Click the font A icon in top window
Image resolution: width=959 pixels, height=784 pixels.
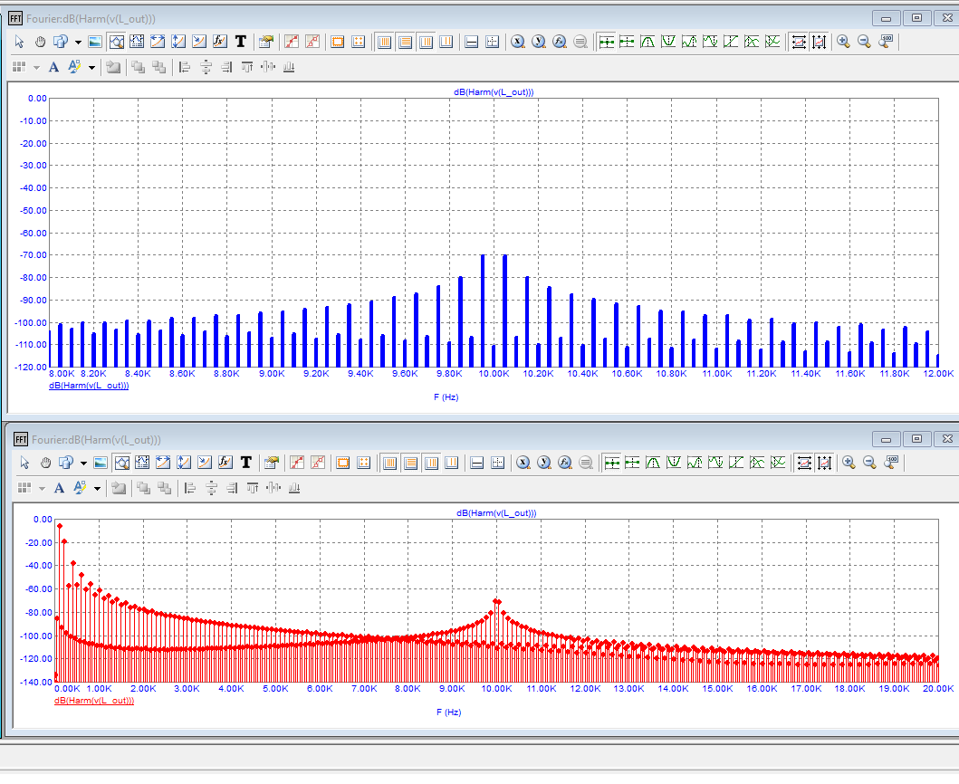click(x=53, y=67)
